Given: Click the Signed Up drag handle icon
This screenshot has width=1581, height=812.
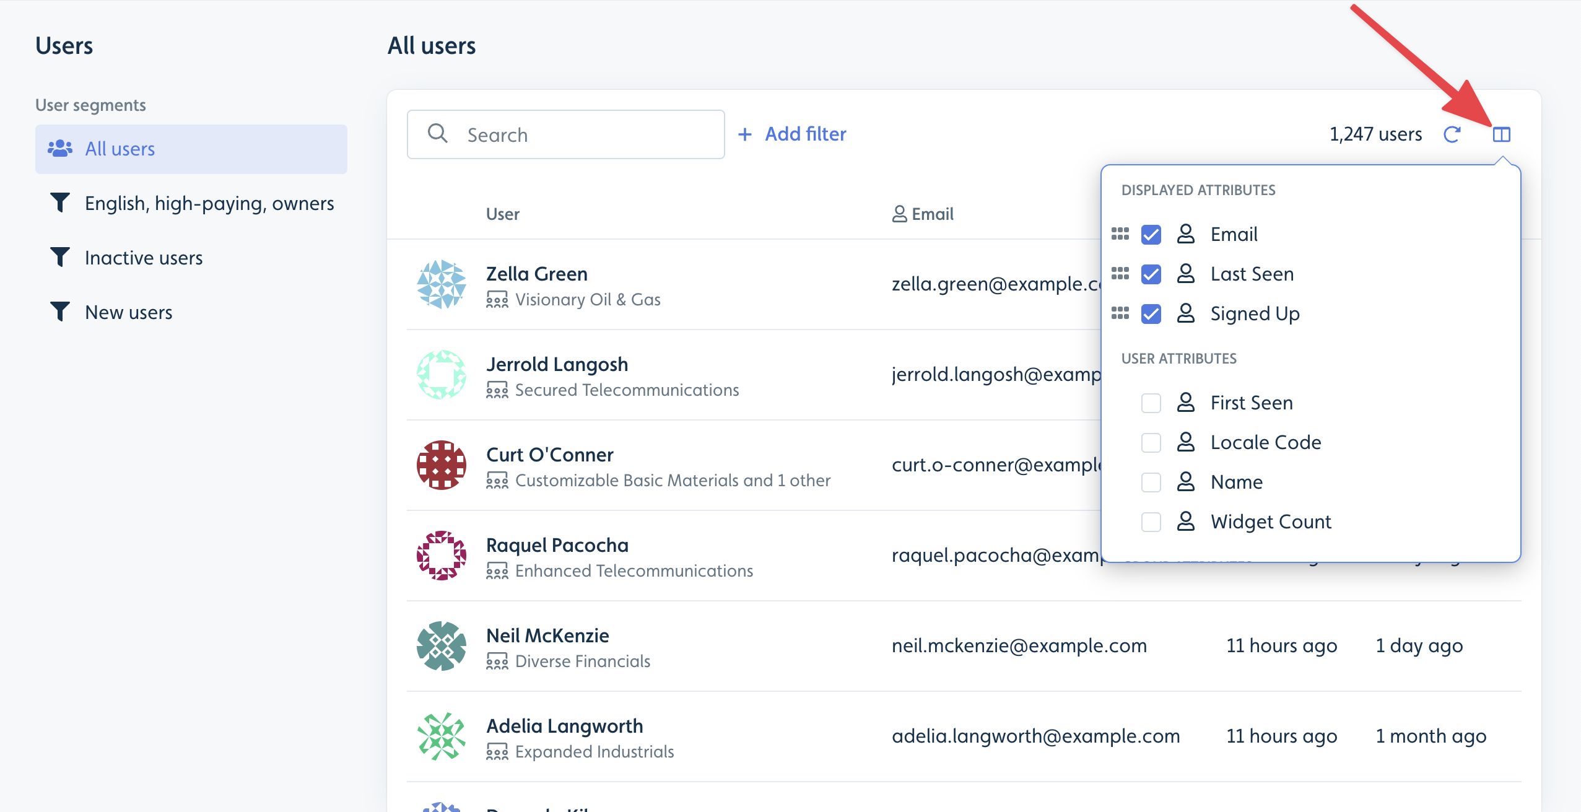Looking at the screenshot, I should coord(1122,312).
